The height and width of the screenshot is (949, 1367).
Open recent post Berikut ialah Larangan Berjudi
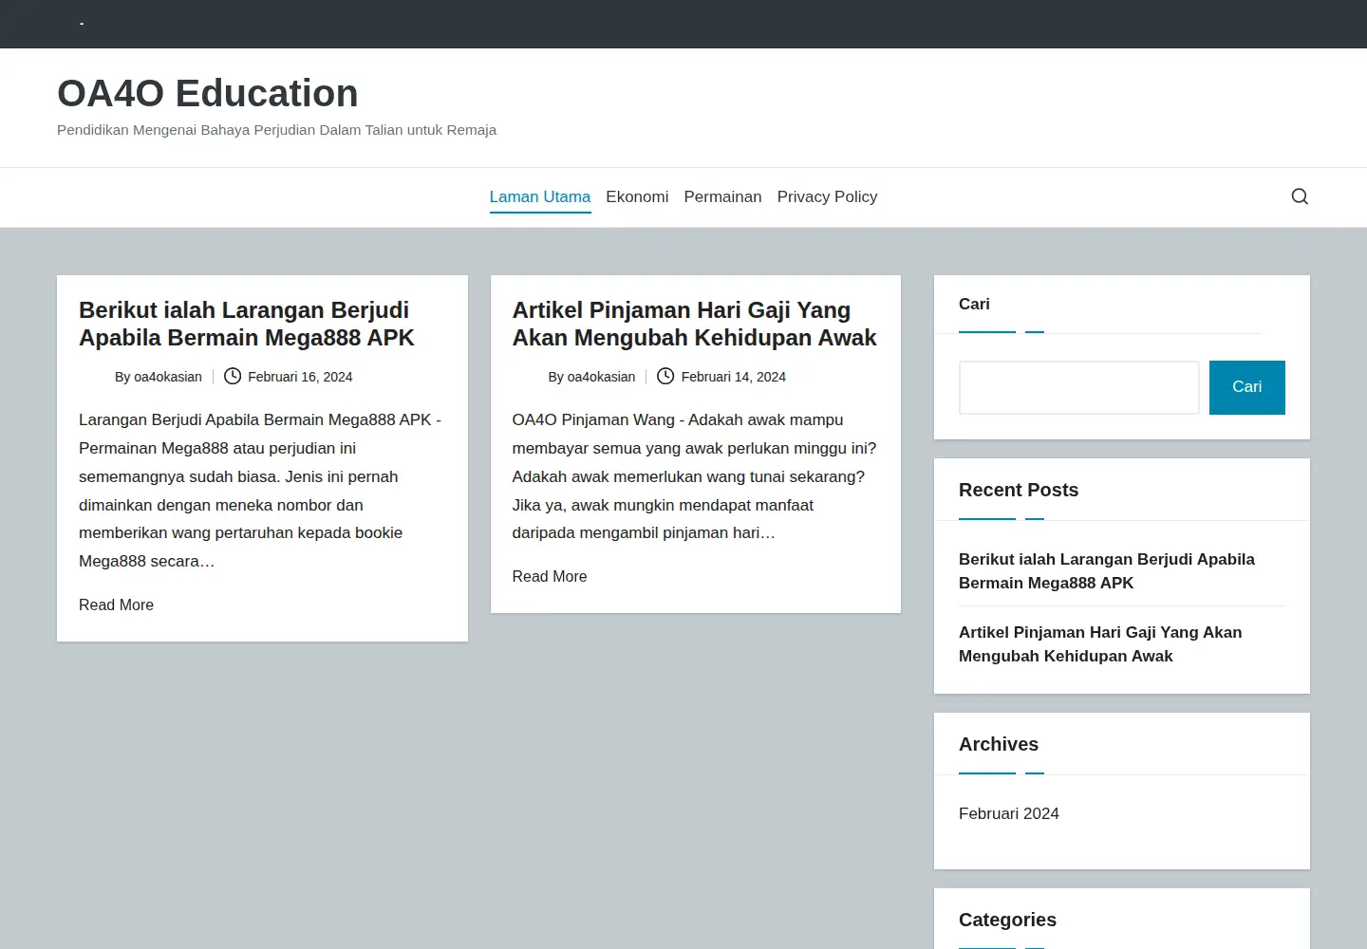[1107, 571]
